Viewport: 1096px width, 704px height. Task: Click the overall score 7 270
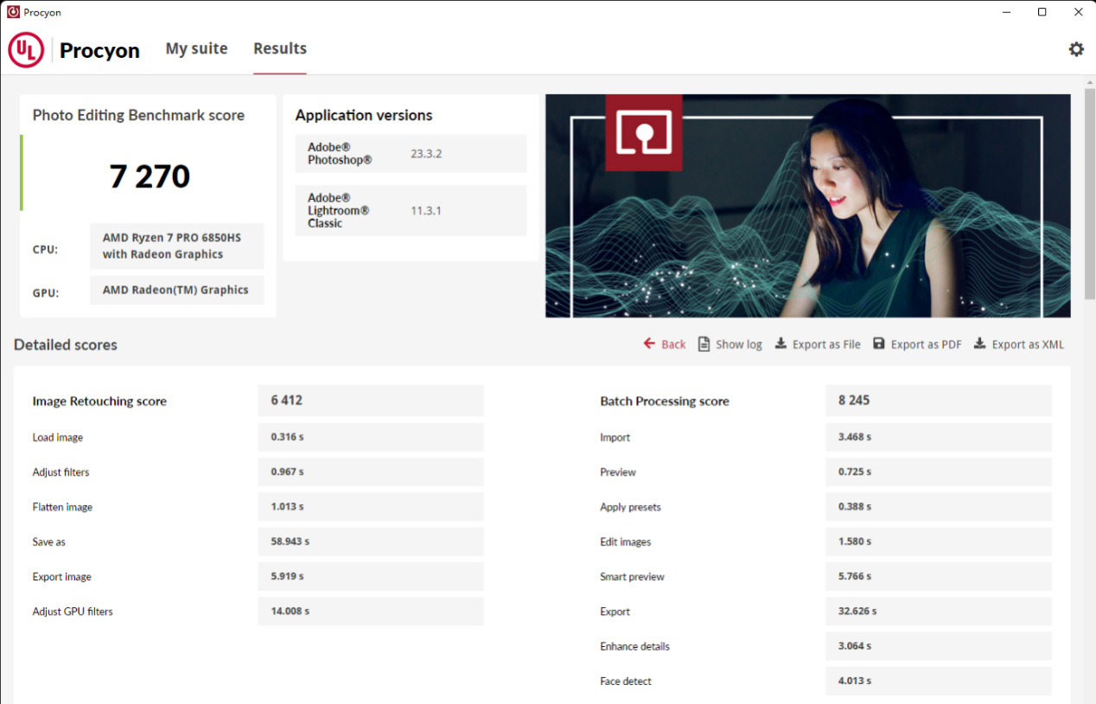coord(150,176)
